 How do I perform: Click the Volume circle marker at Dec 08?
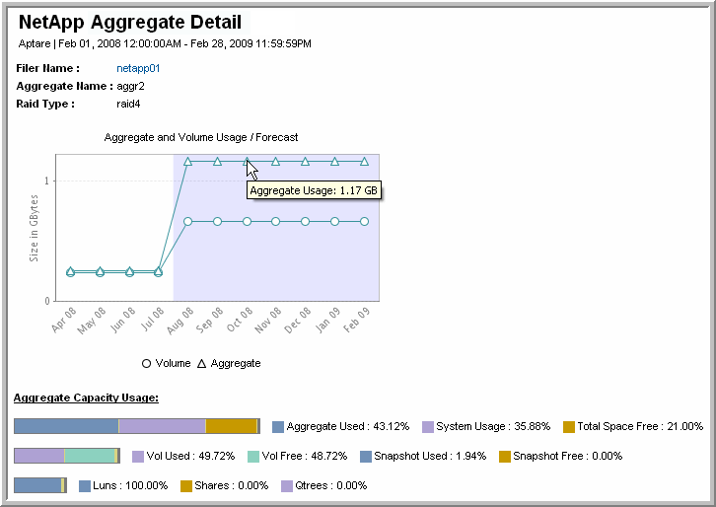[305, 222]
